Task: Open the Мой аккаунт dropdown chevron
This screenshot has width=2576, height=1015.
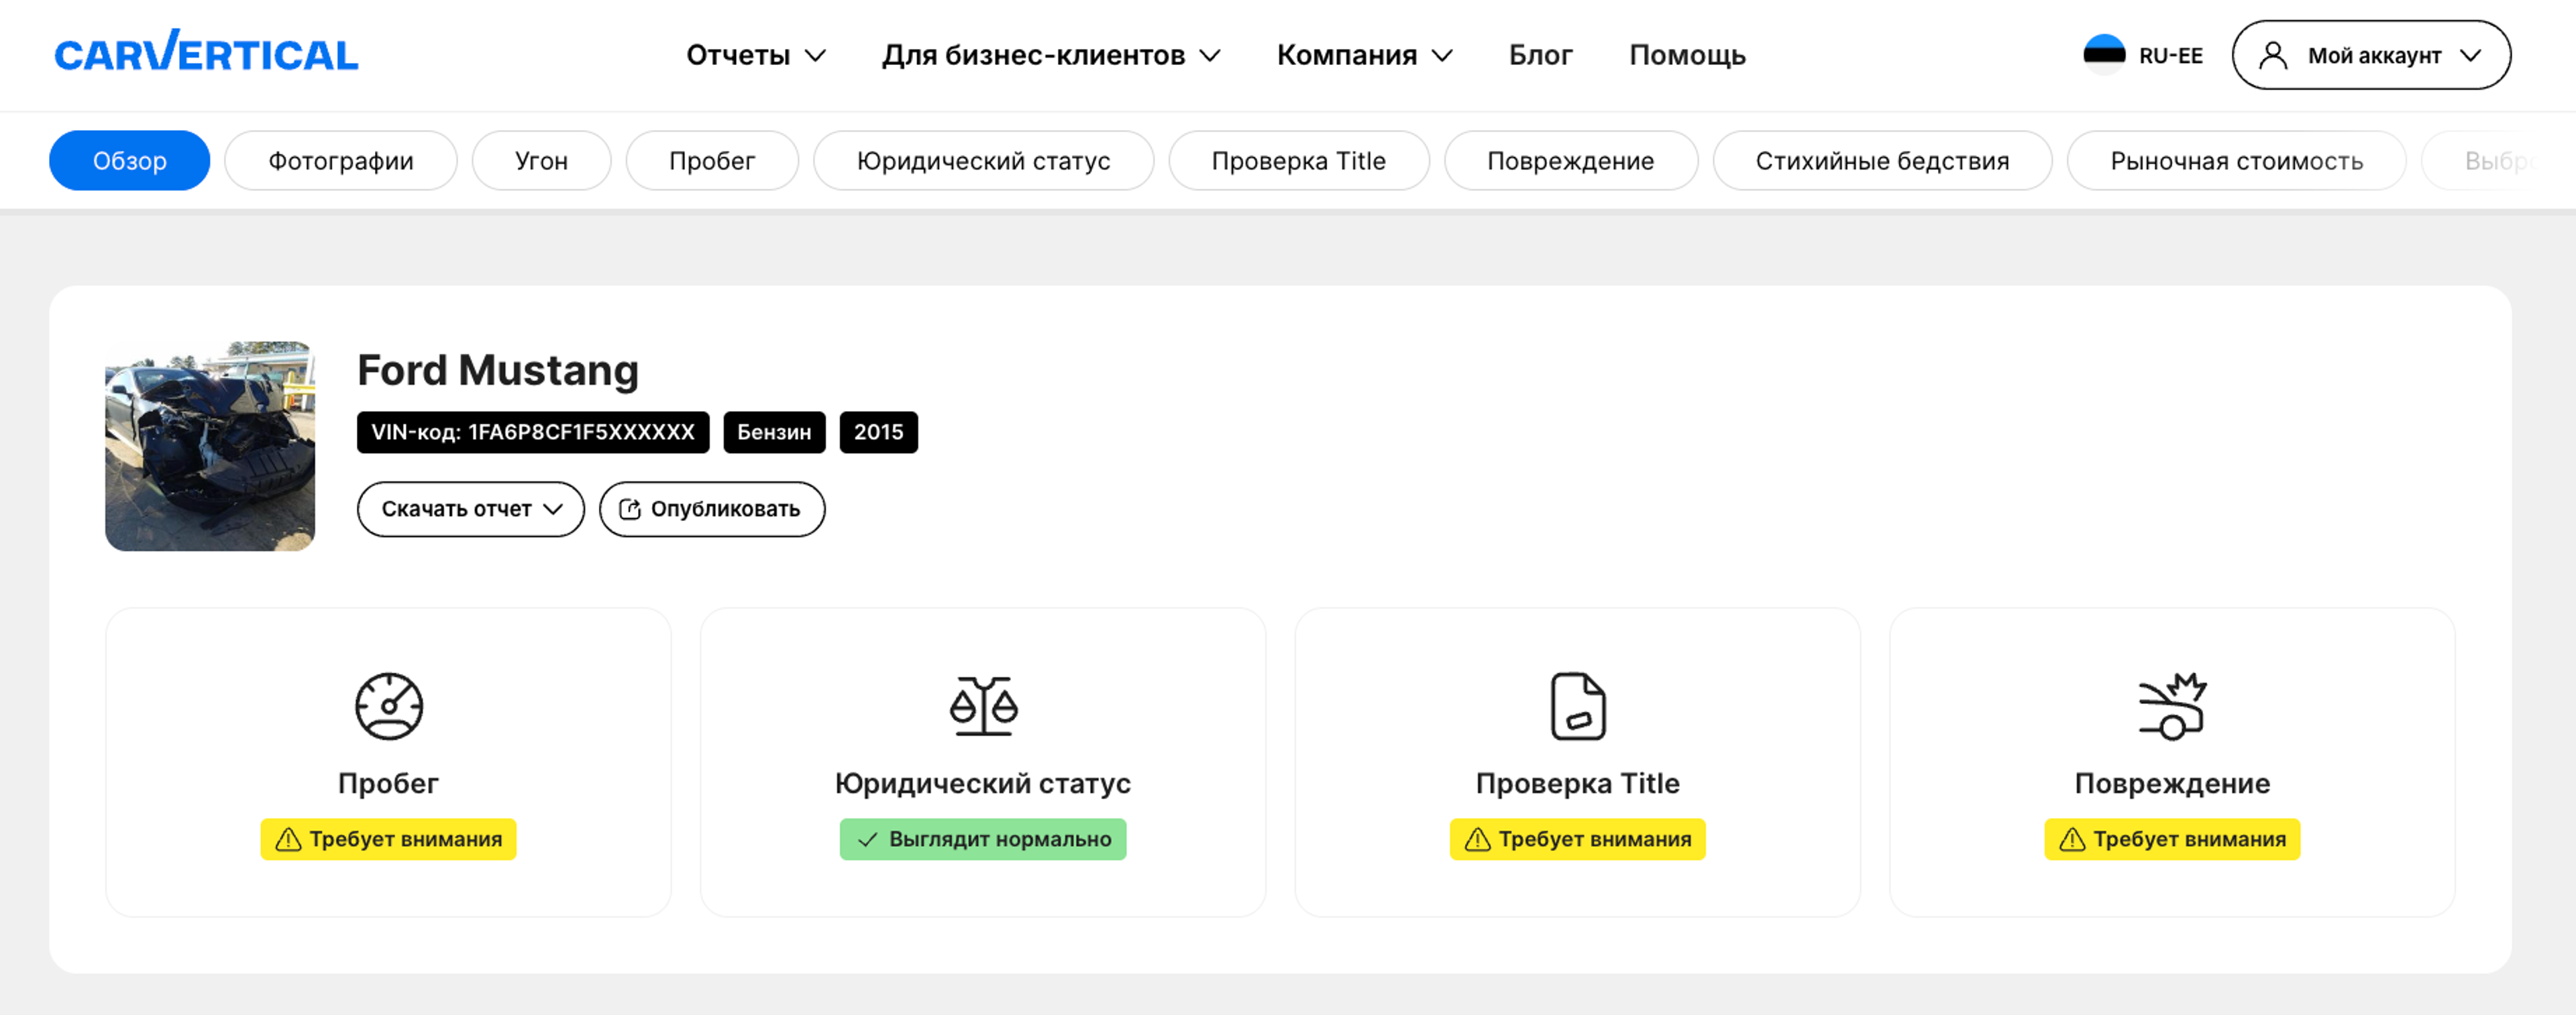Action: pos(2470,55)
